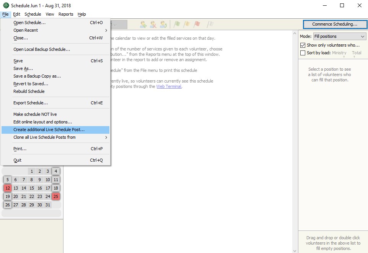Click the remove volunteer icon with red X
This screenshot has height=253, width=368.
(153, 24)
